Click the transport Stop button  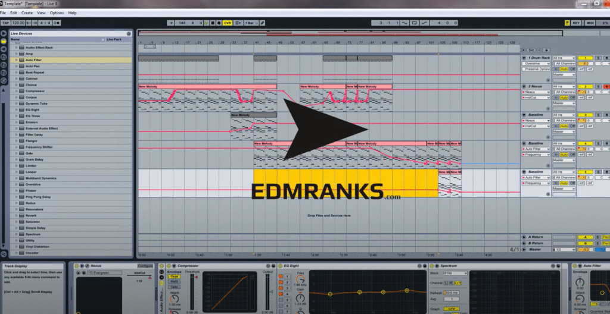click(x=213, y=23)
